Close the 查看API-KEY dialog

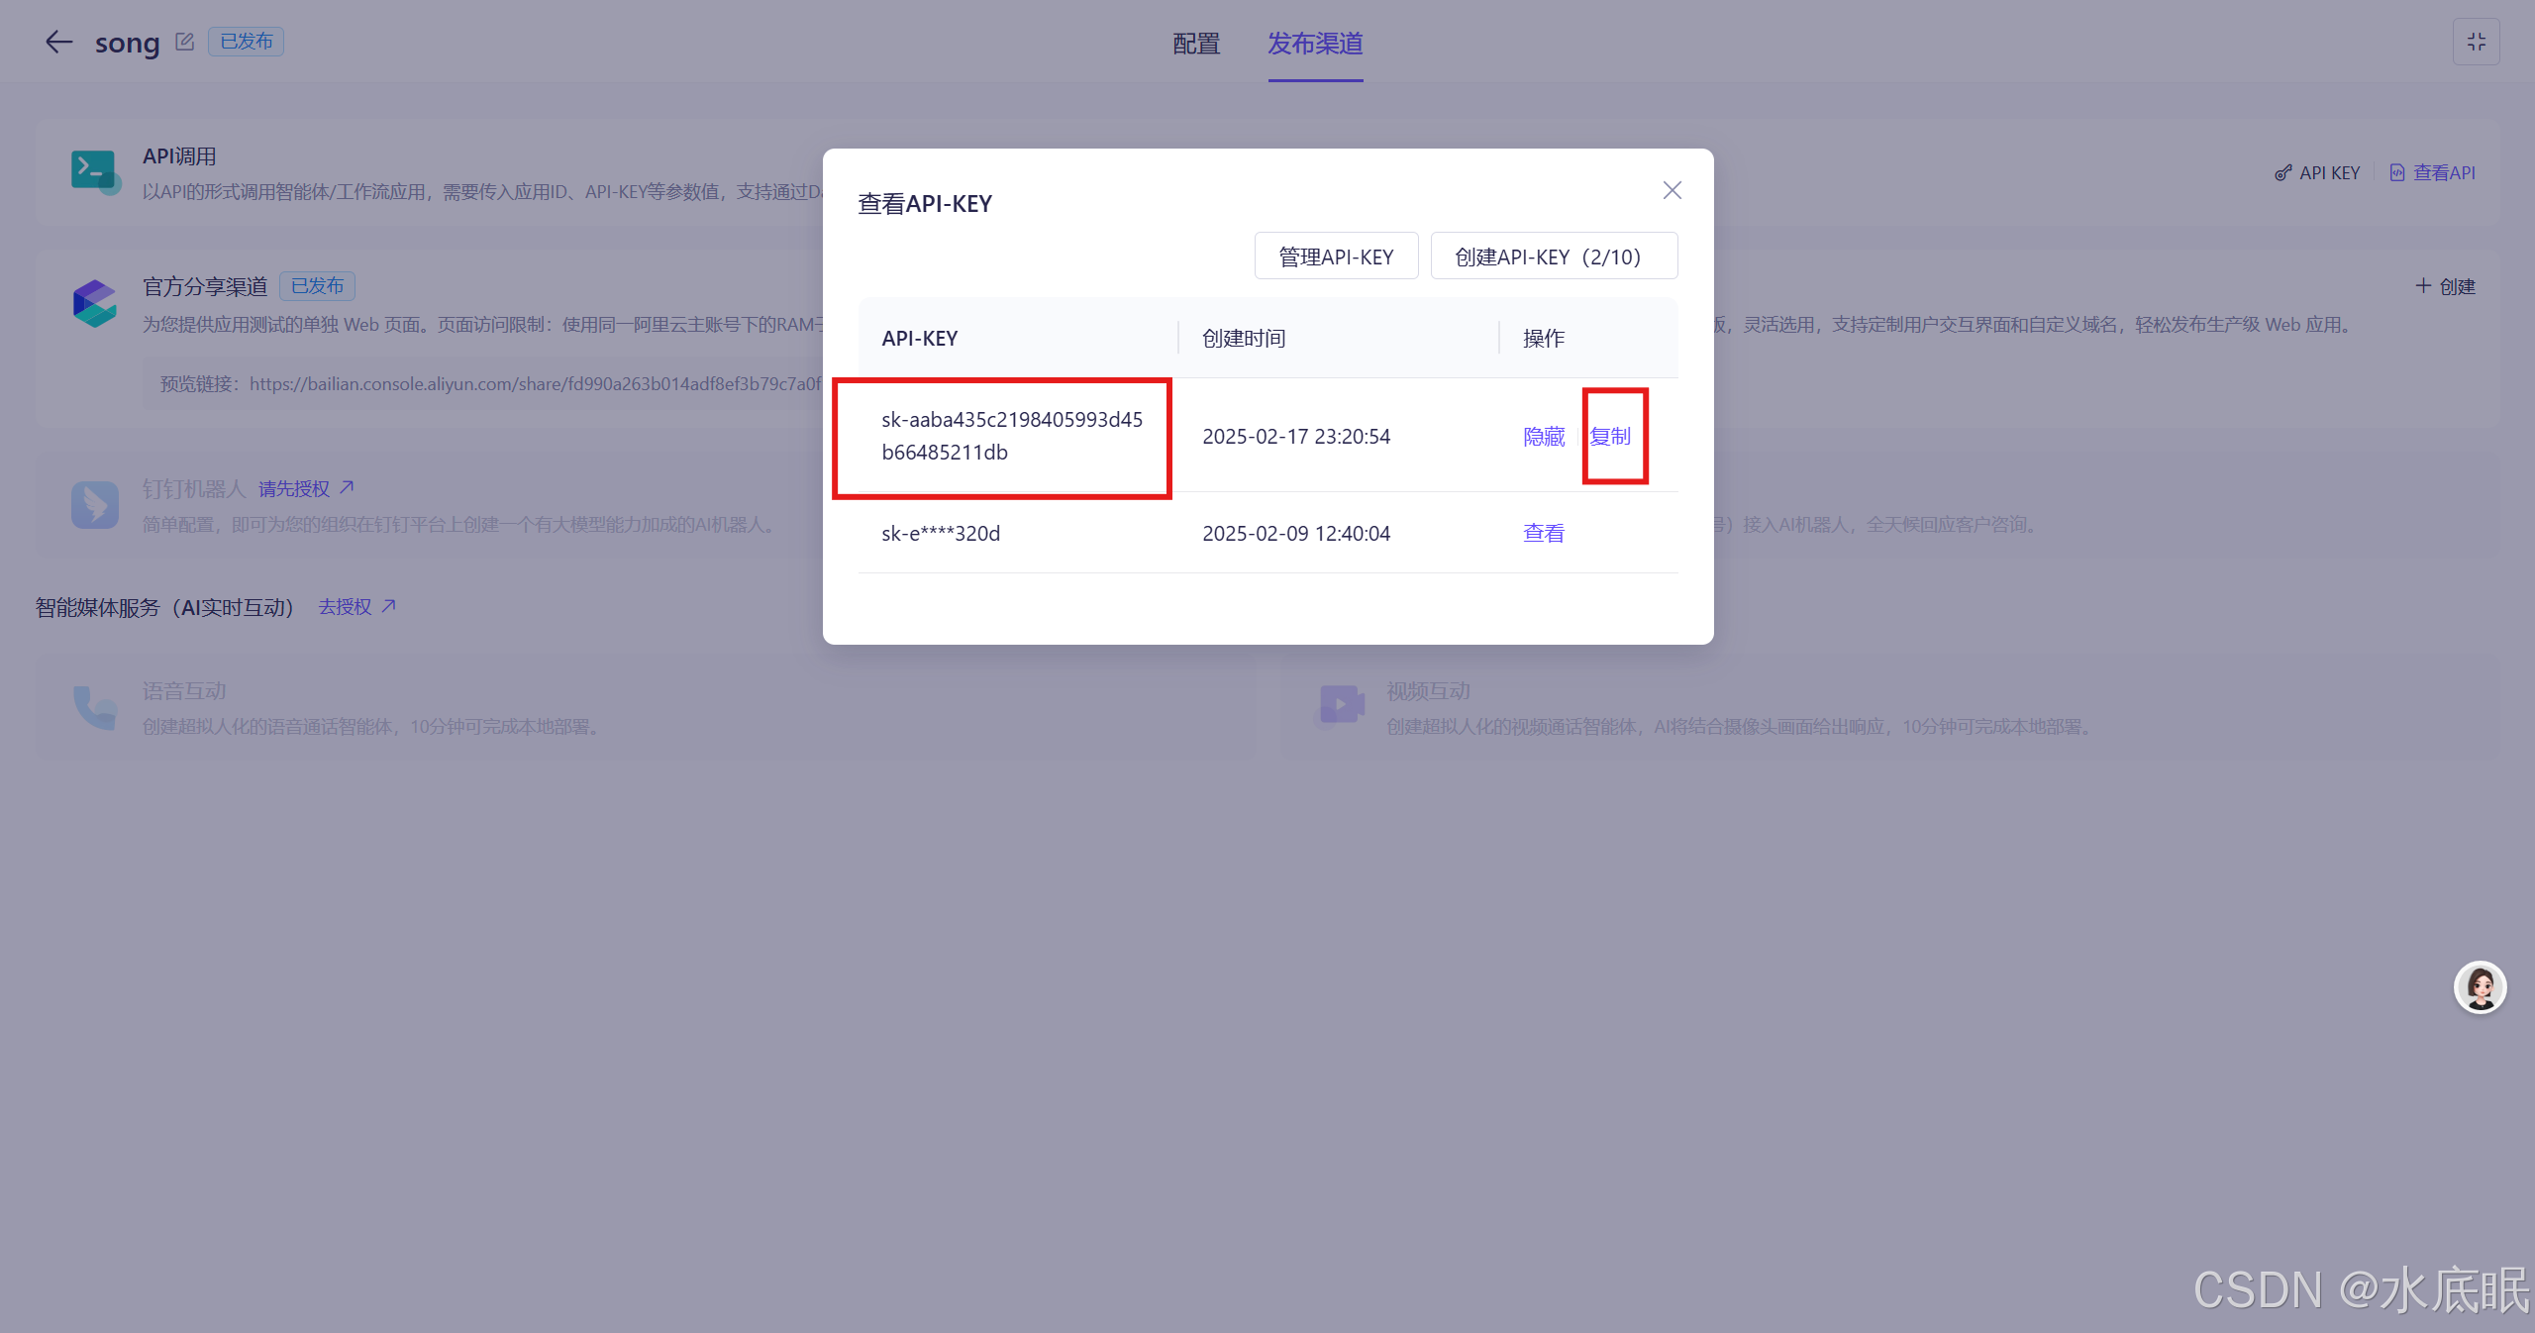pyautogui.click(x=1672, y=190)
